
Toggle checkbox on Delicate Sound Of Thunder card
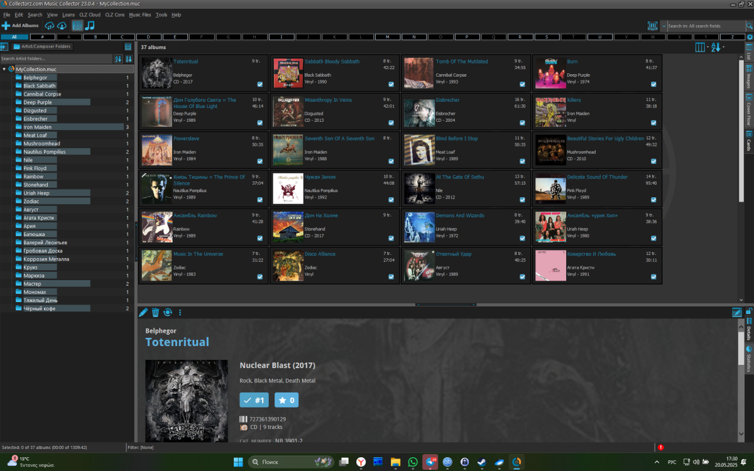[653, 200]
